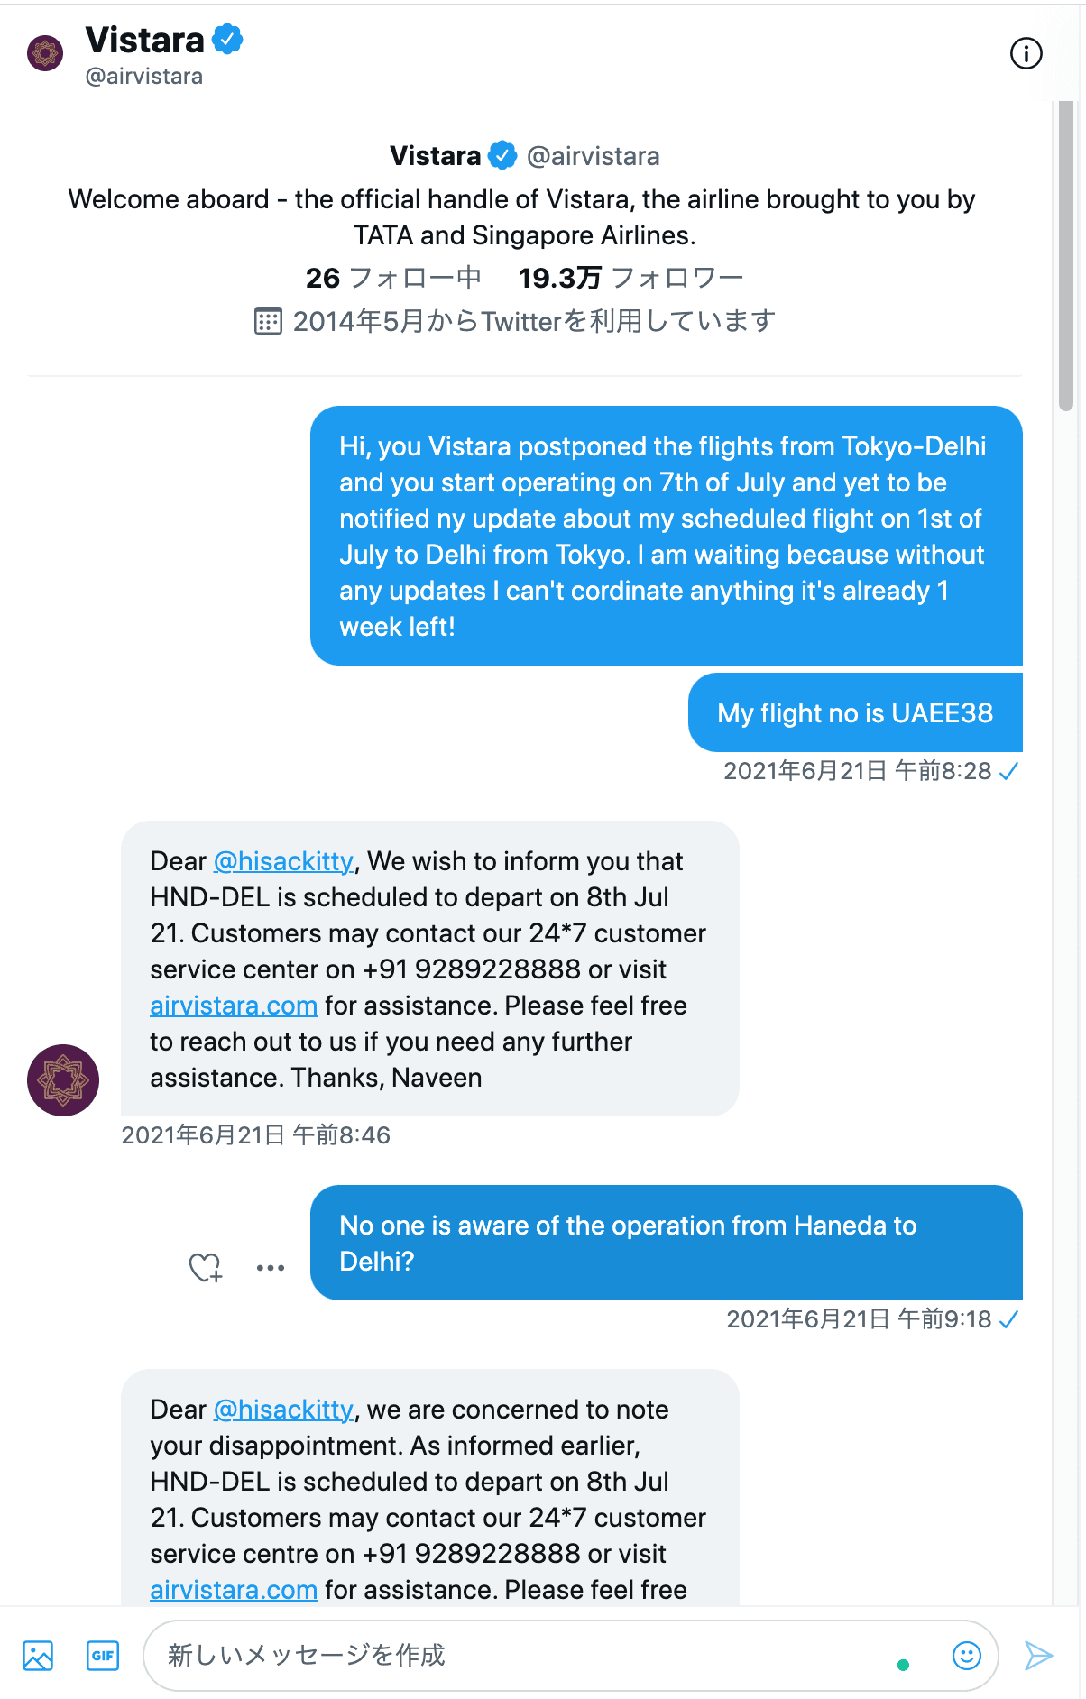
Task: Click the conversation scrollbar thumb
Action: 1066,257
